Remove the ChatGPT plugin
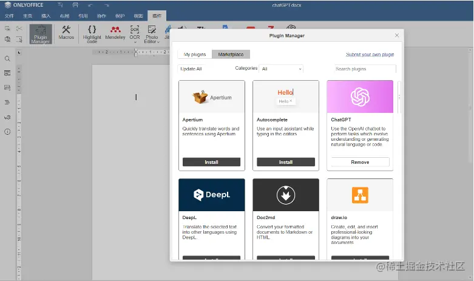The height and width of the screenshot is (281, 474). [x=360, y=162]
